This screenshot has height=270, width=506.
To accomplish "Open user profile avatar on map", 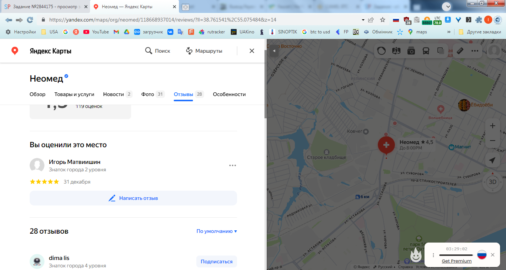I will tap(494, 51).
